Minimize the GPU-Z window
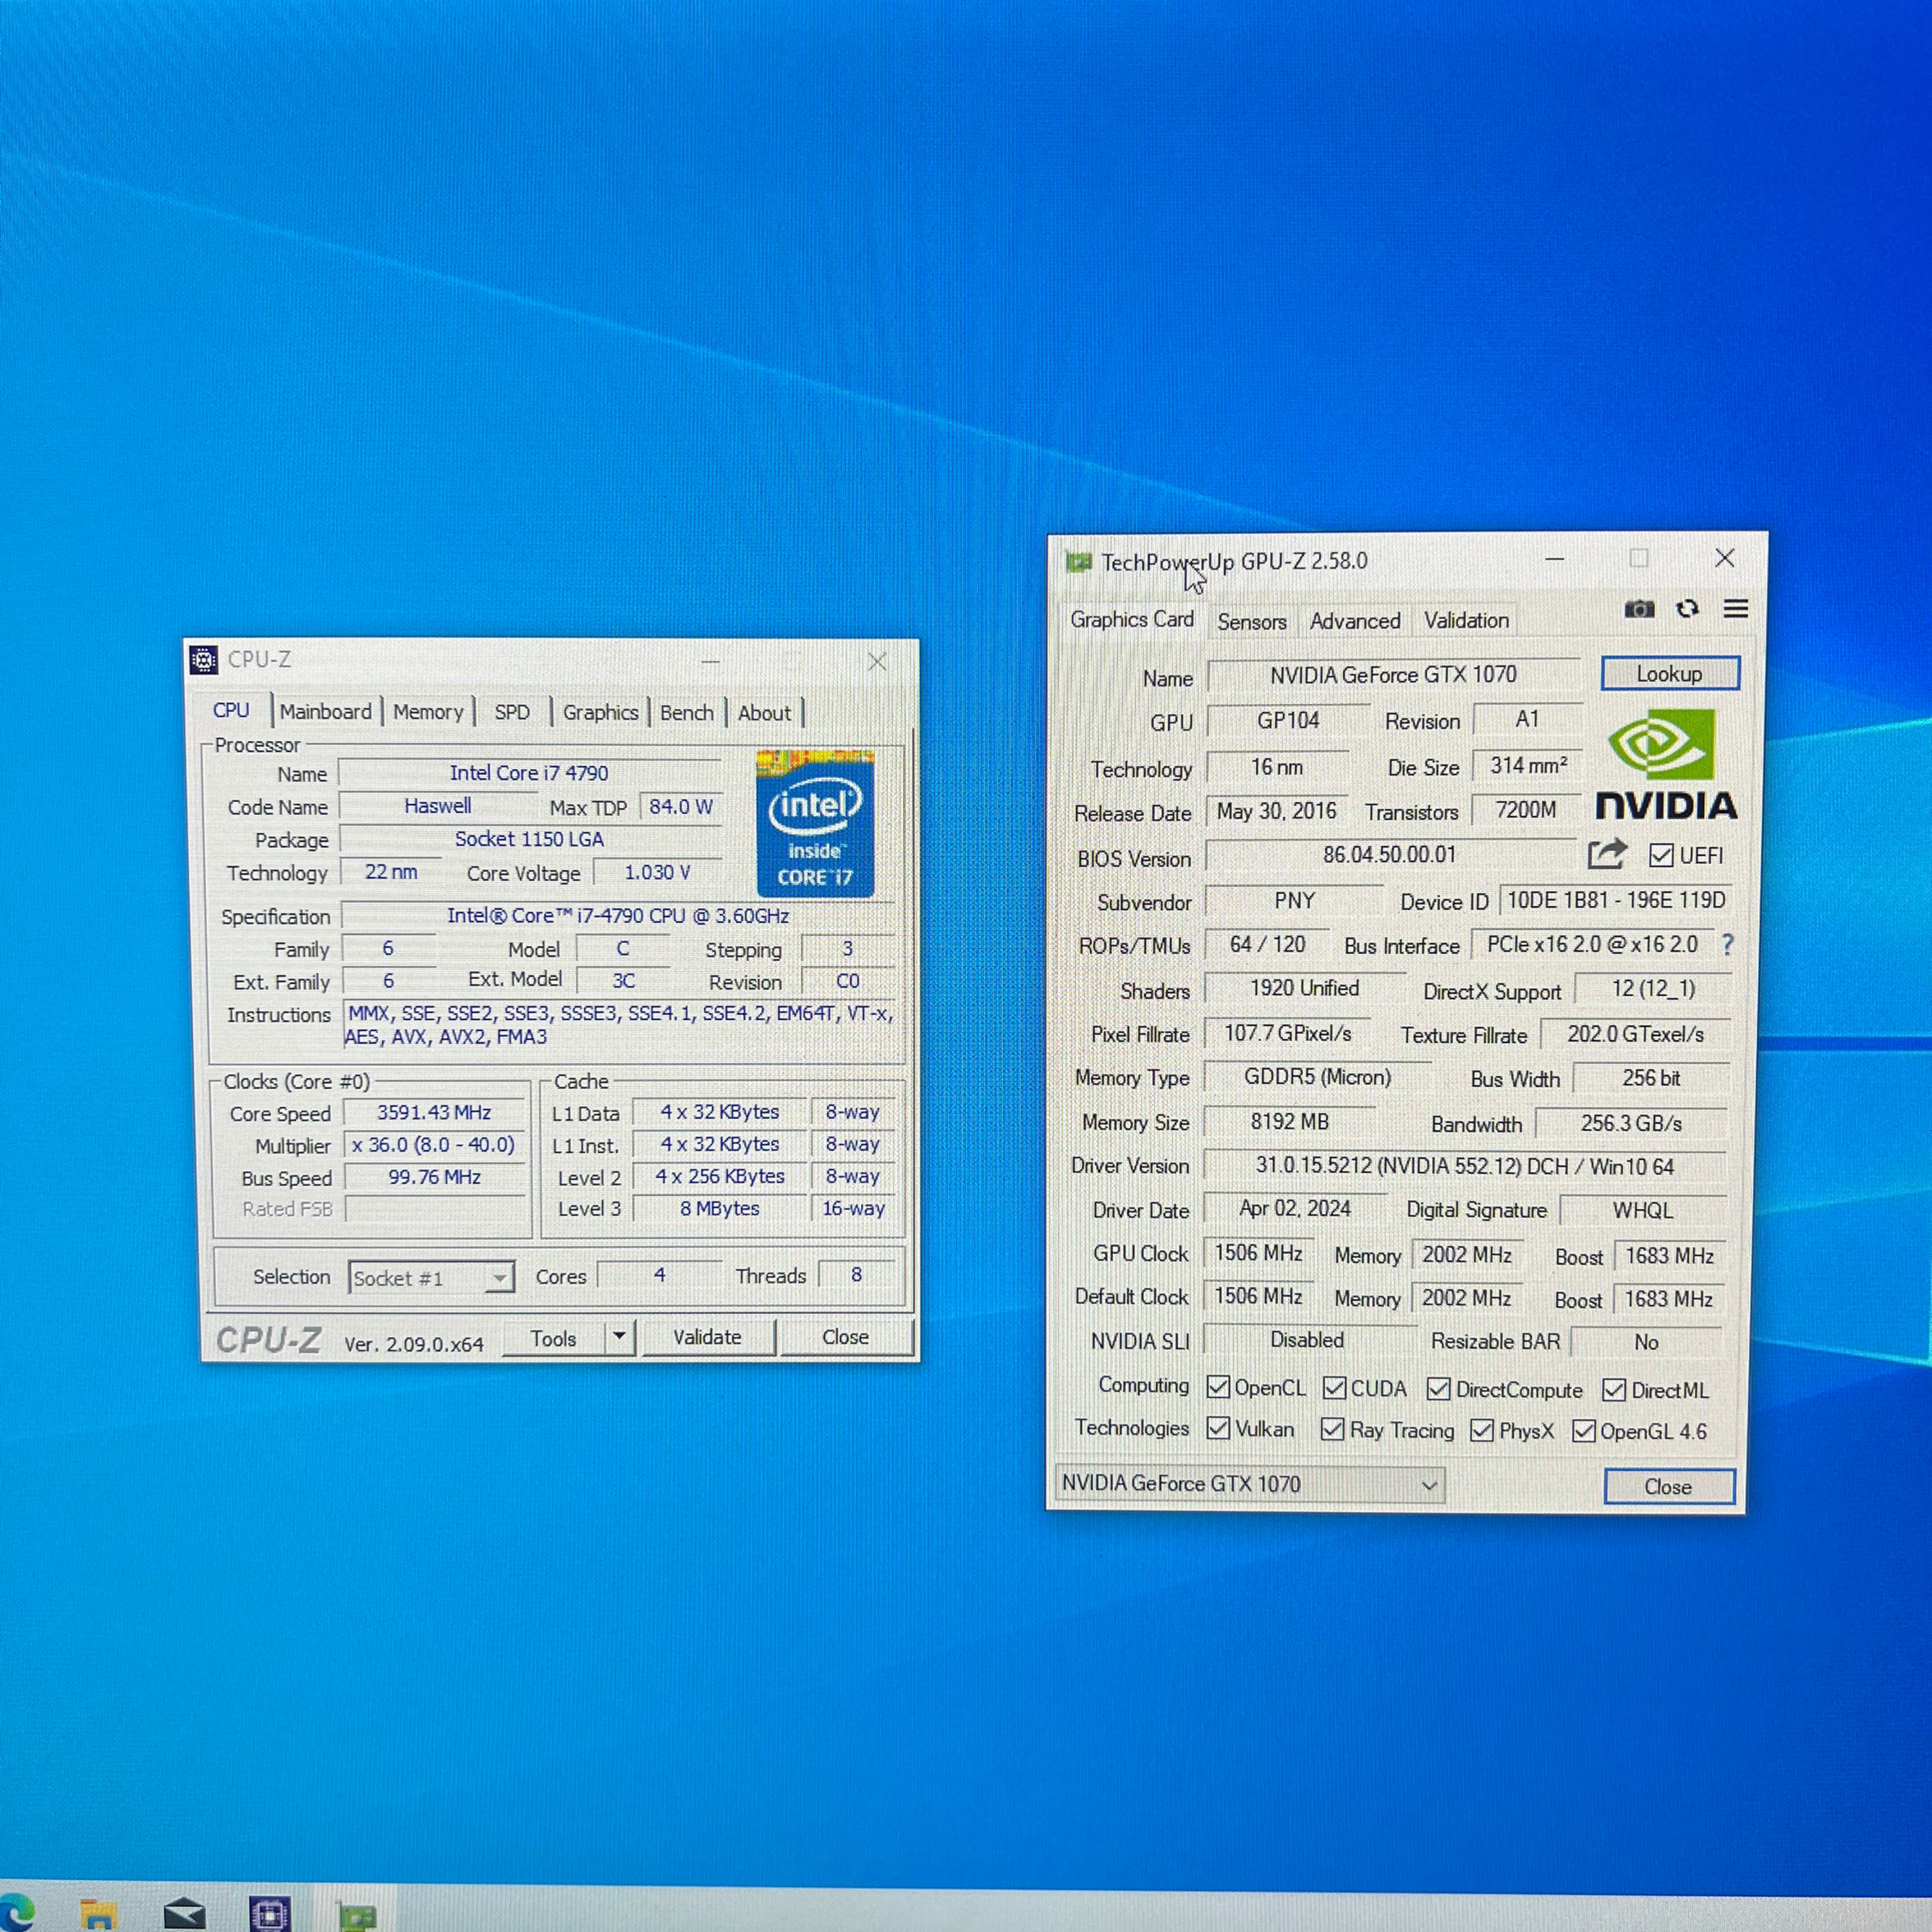Screen dimensions: 1932x1932 (x=1554, y=559)
